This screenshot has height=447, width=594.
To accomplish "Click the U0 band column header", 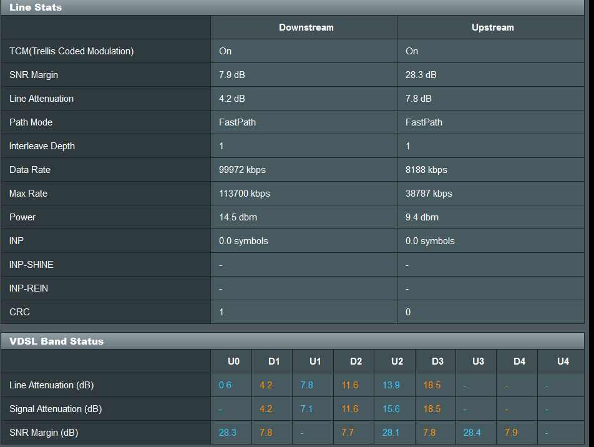I will coord(233,361).
